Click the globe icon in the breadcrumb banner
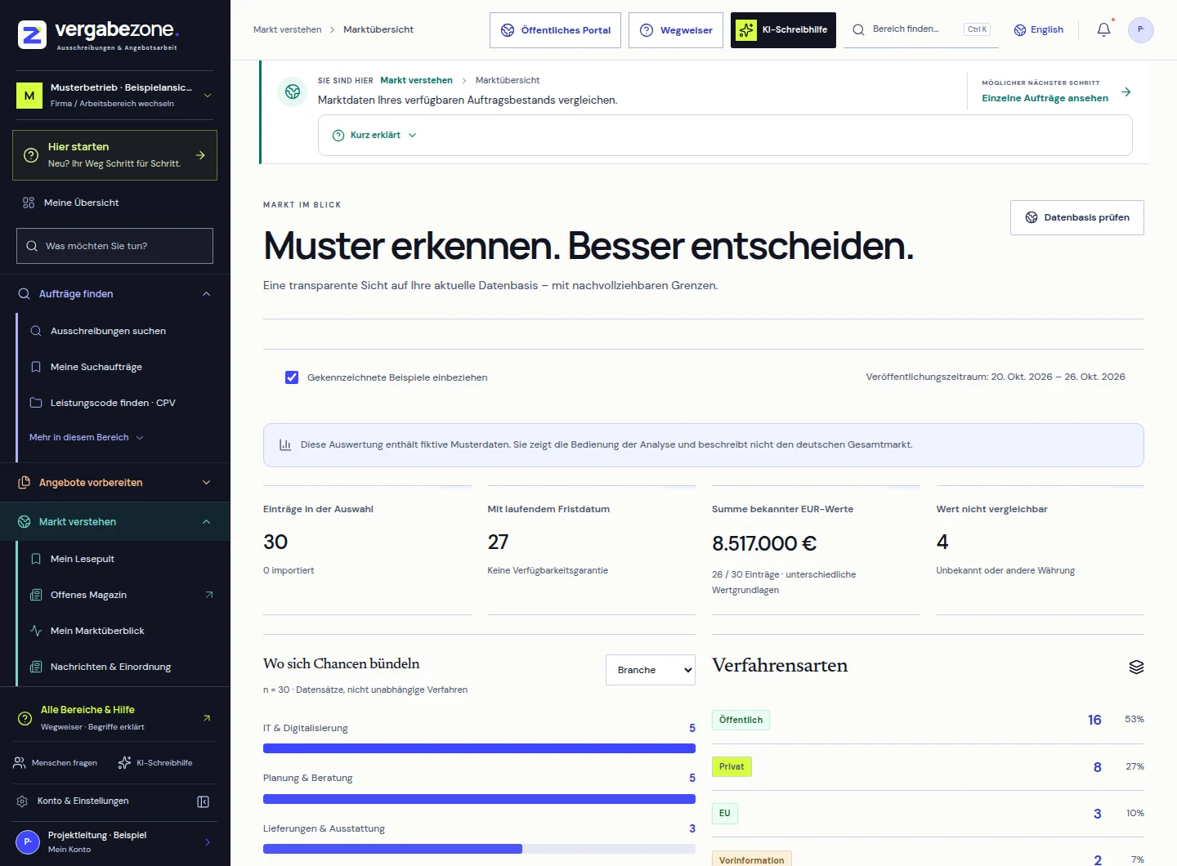 point(293,92)
